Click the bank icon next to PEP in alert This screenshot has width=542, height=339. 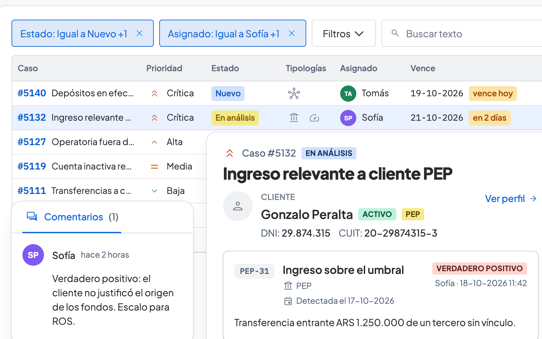click(x=288, y=286)
